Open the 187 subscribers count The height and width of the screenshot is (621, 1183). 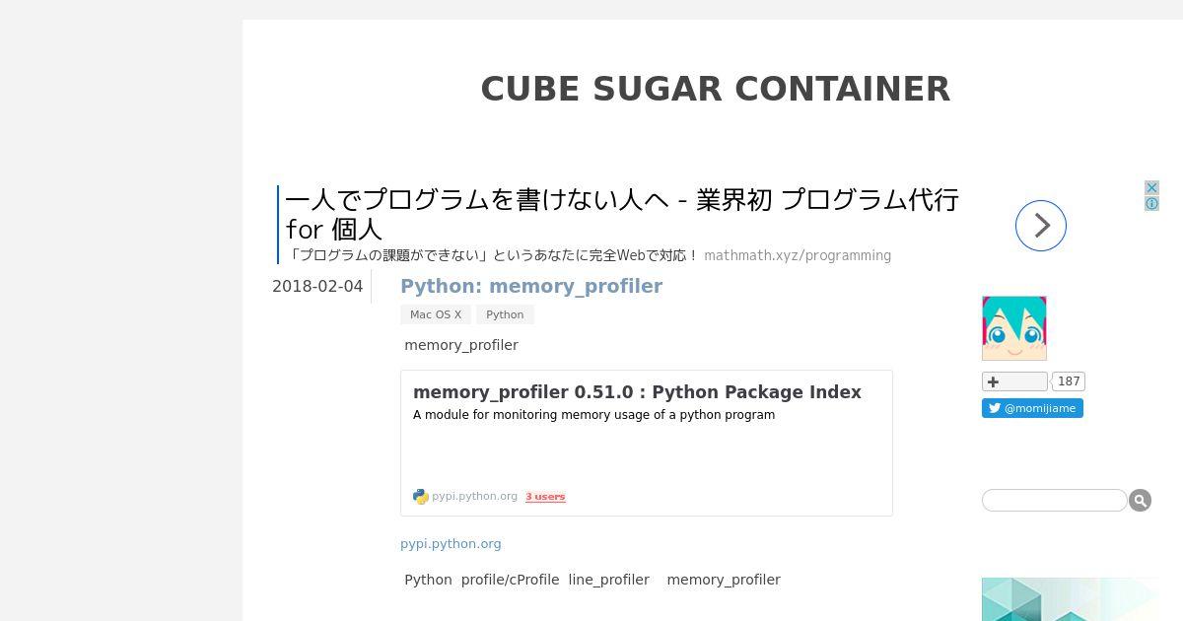tap(1069, 381)
